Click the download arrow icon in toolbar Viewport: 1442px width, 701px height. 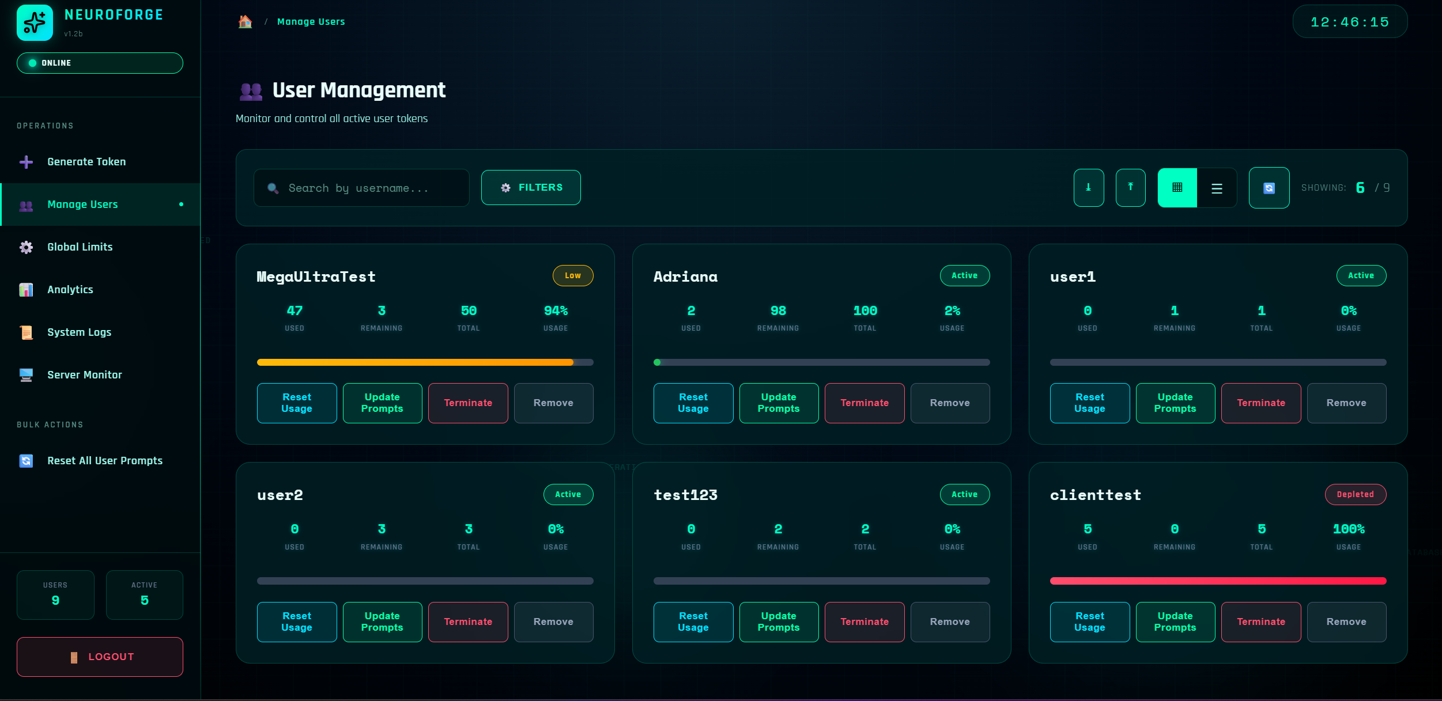[1088, 188]
